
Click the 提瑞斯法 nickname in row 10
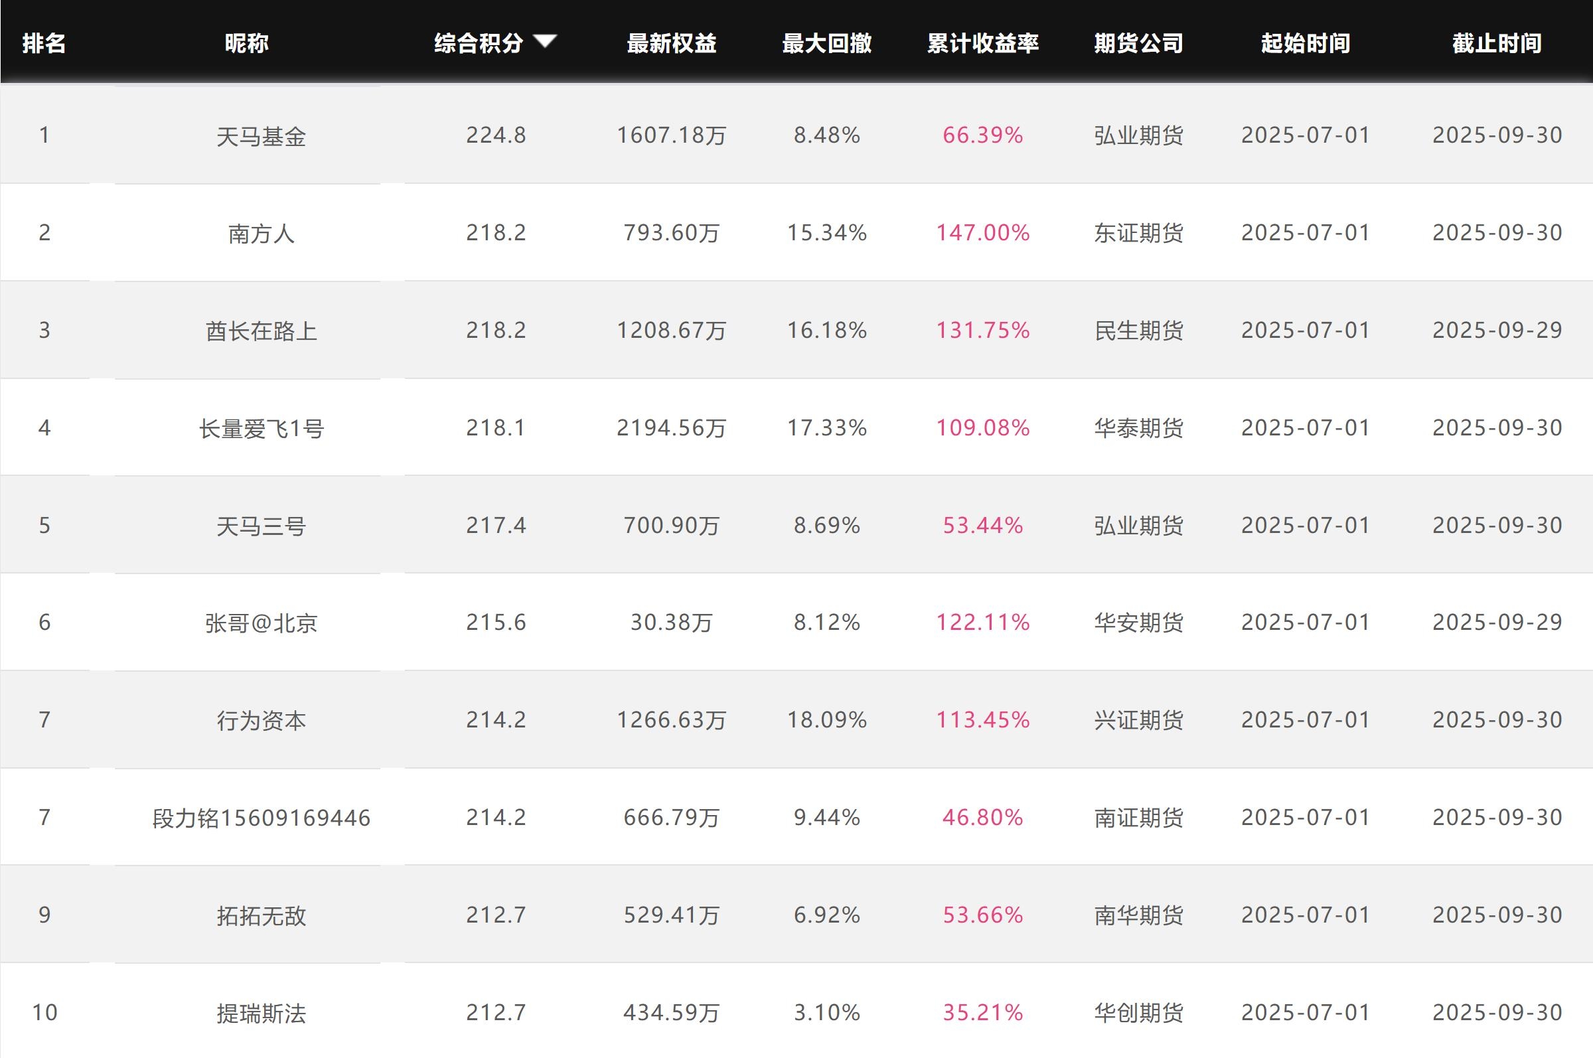[261, 1014]
